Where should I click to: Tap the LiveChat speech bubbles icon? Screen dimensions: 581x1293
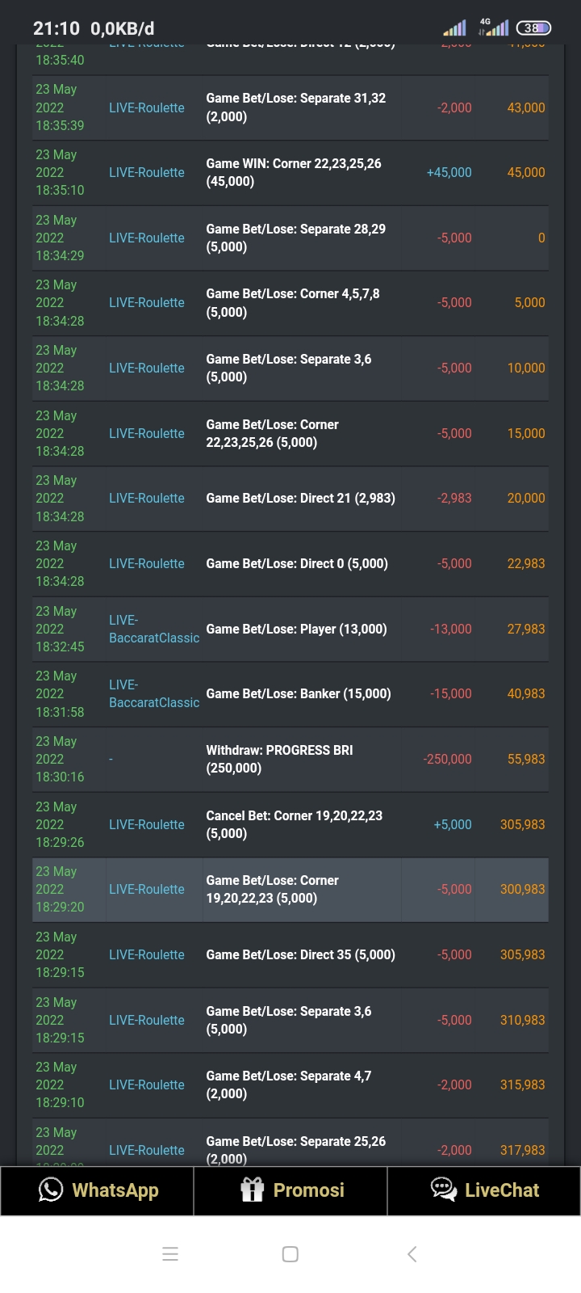(x=444, y=1190)
